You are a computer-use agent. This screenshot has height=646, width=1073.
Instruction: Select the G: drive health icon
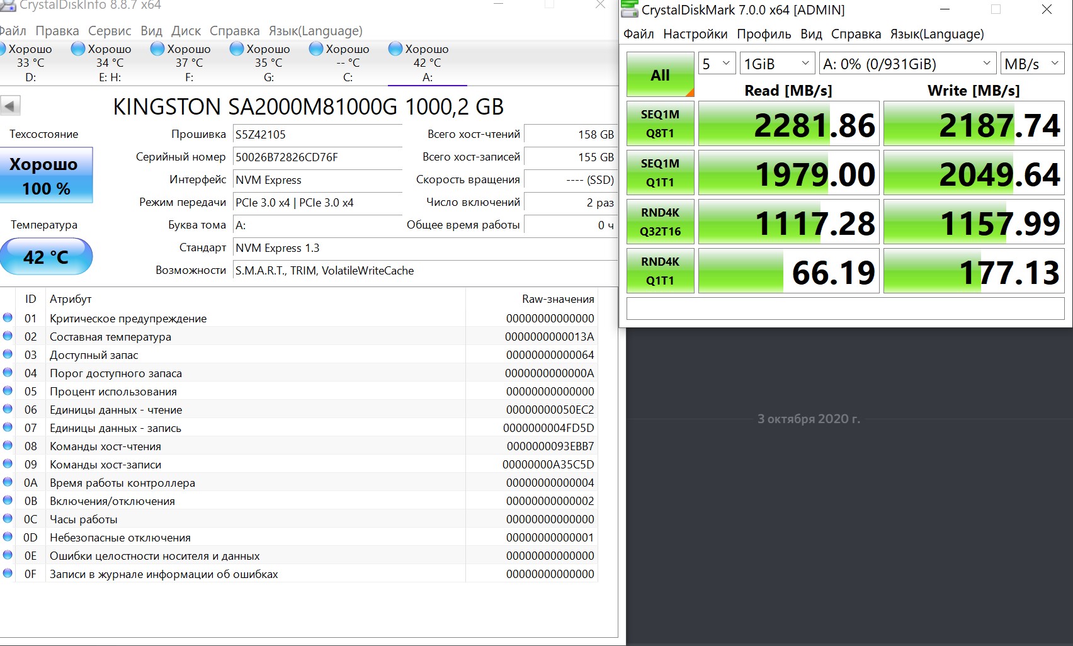(x=237, y=49)
